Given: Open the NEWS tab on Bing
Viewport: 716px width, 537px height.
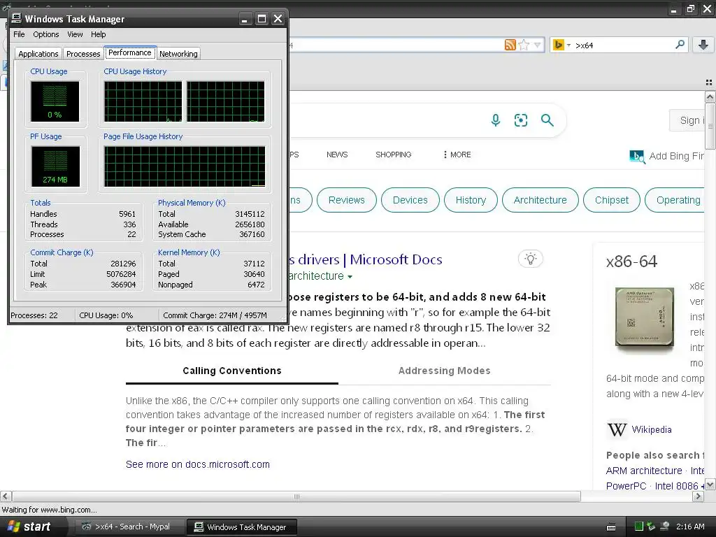Looking at the screenshot, I should (x=337, y=155).
